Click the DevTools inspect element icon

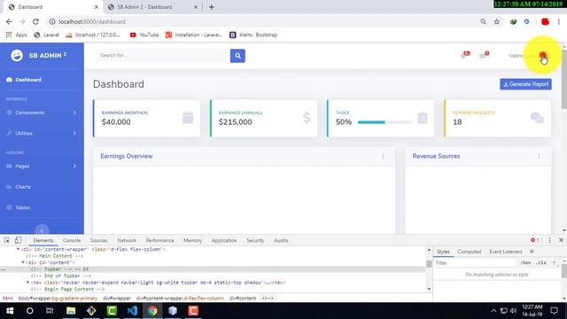coord(7,240)
